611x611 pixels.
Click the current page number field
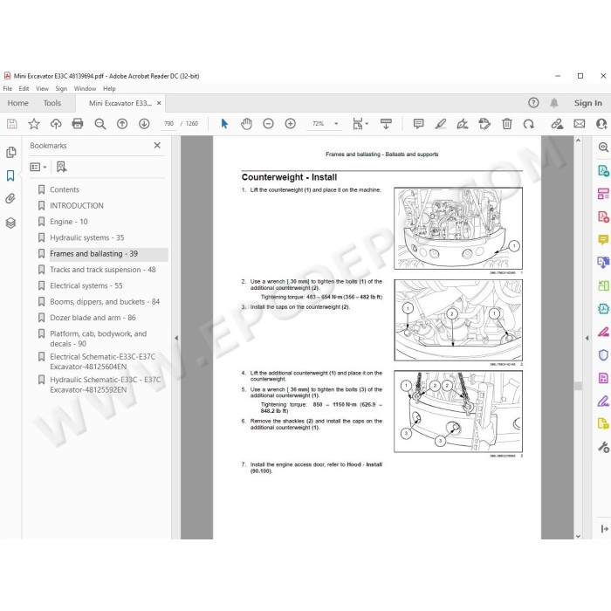click(168, 124)
